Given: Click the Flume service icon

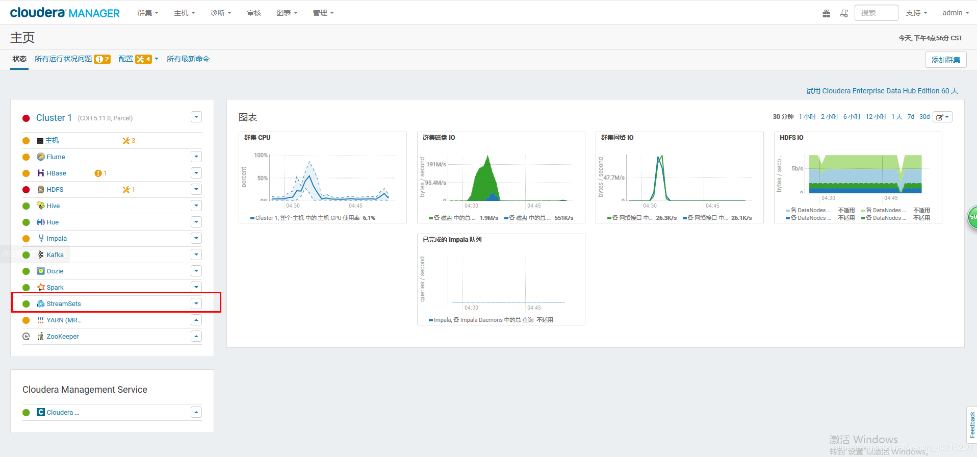Looking at the screenshot, I should pos(41,157).
